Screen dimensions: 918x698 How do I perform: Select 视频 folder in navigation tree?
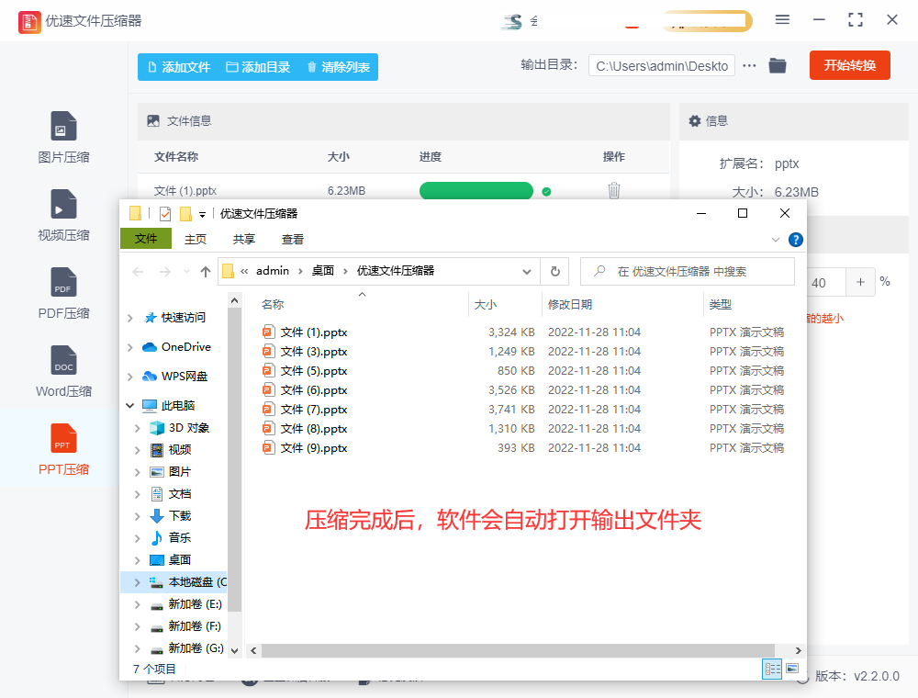pyautogui.click(x=180, y=450)
